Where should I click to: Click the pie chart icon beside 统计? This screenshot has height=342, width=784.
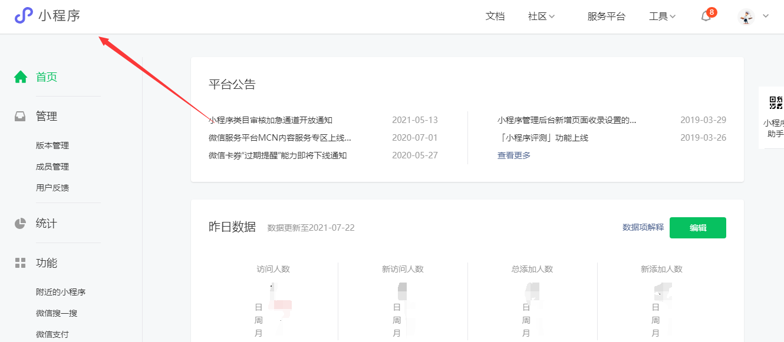coord(21,224)
